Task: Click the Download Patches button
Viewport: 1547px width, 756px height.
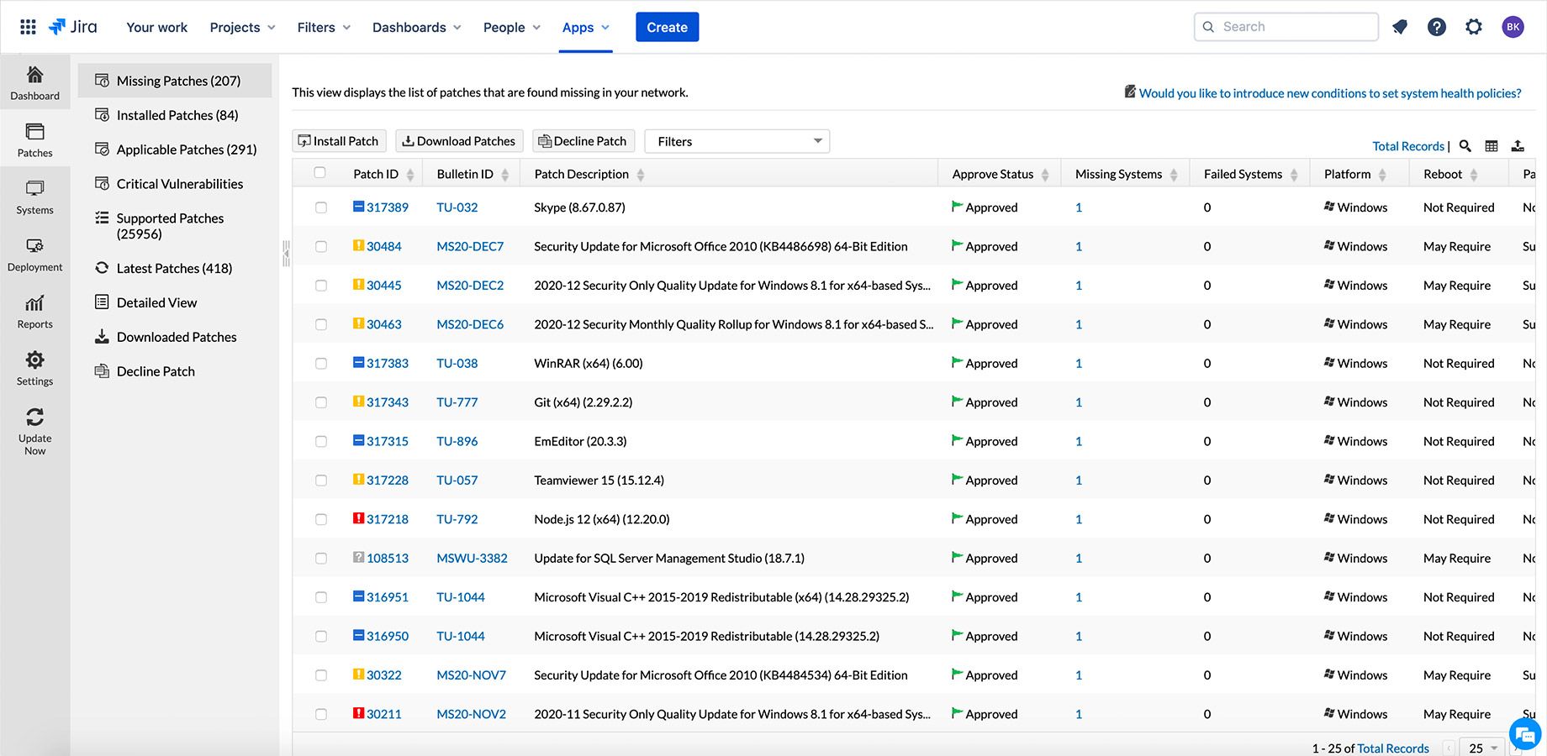Action: 459,141
